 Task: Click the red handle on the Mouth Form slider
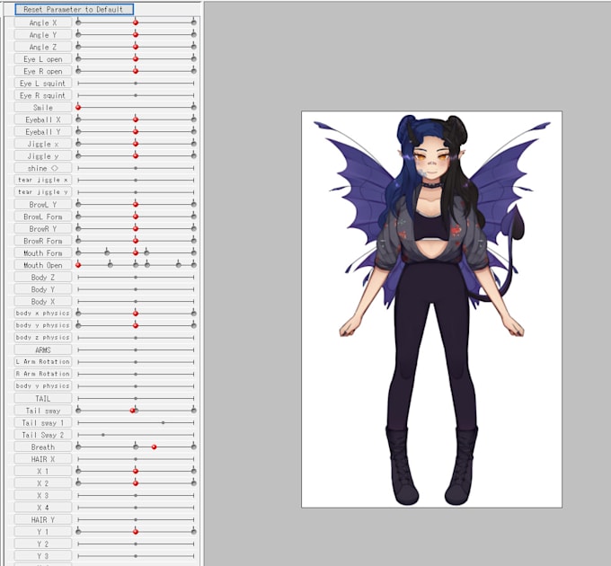click(136, 252)
